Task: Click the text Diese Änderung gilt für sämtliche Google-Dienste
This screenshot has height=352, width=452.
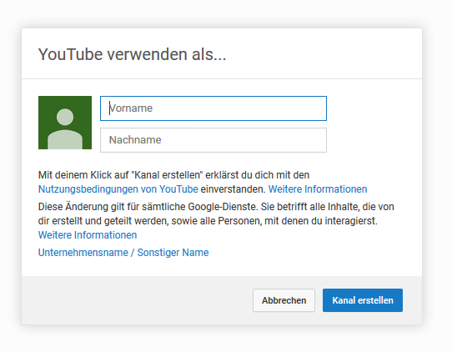Action: tap(148, 207)
